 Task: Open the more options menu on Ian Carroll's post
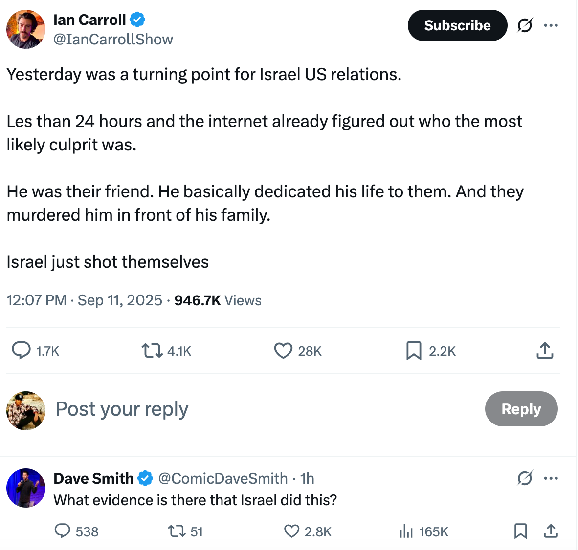click(551, 25)
